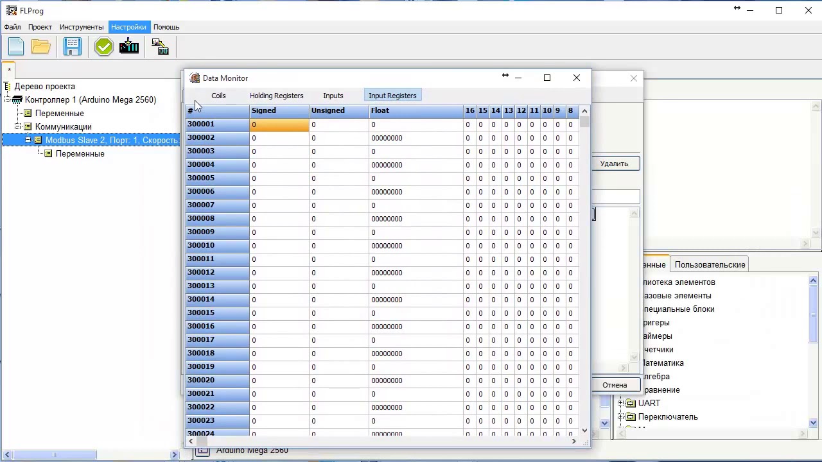Select the UART library item

tap(649, 404)
